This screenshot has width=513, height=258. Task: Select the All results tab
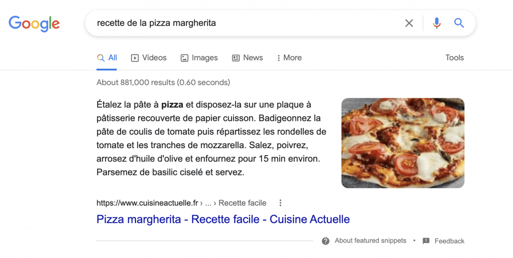108,58
